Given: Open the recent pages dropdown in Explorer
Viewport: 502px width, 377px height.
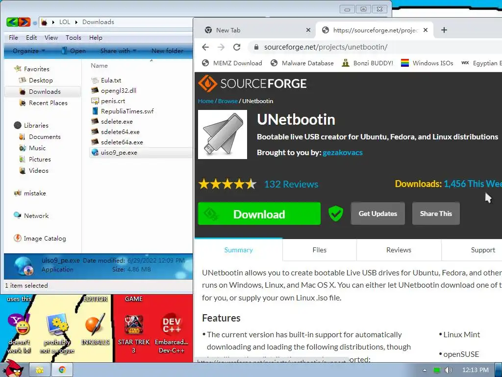Looking at the screenshot, I should click(35, 23).
